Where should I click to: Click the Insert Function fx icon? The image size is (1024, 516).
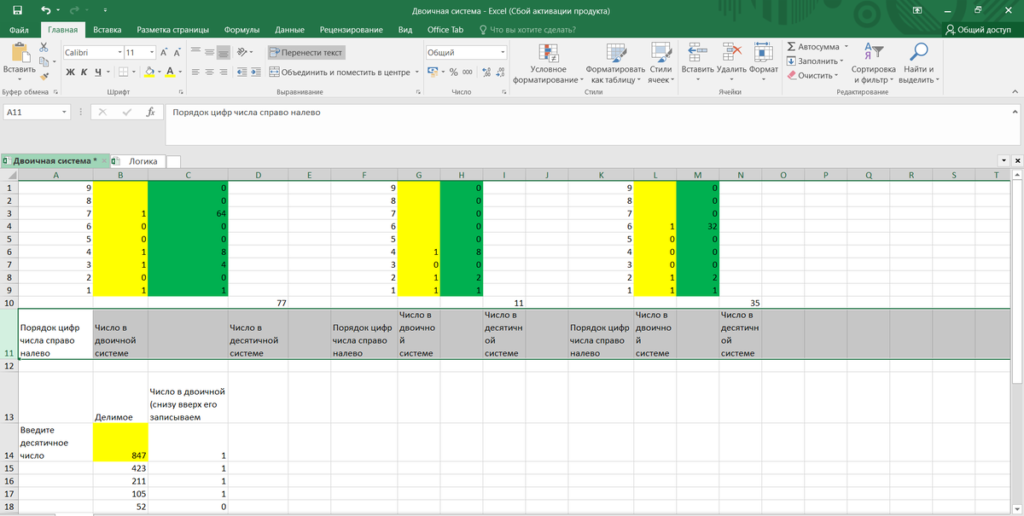149,112
